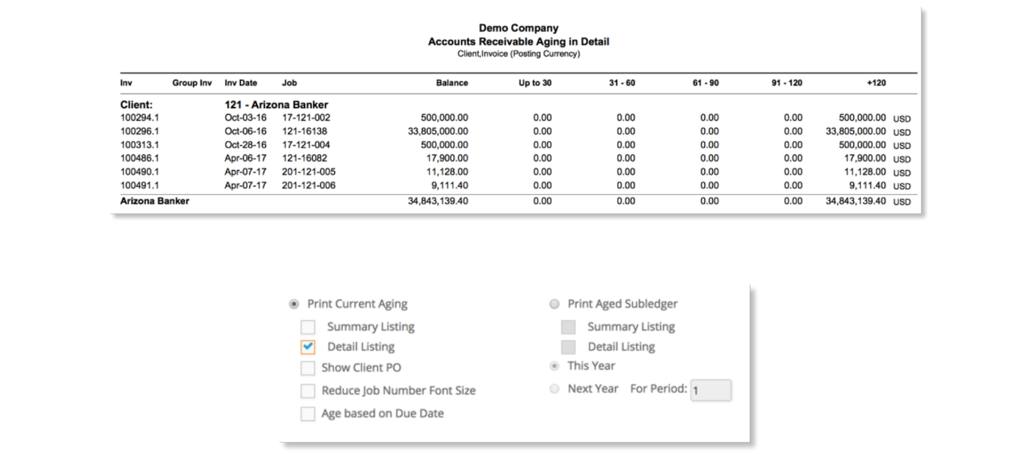Click job number 201-121-006
1032x454 pixels.
pos(309,186)
